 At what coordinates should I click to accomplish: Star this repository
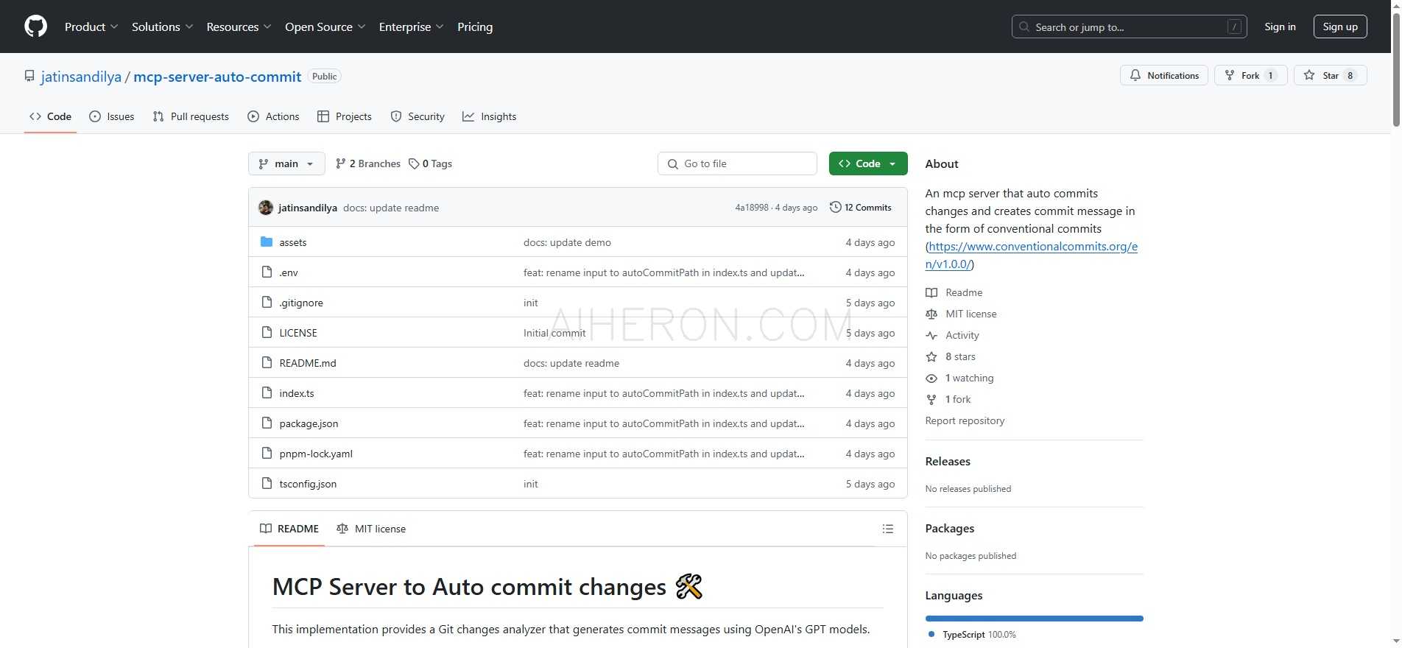click(1330, 75)
